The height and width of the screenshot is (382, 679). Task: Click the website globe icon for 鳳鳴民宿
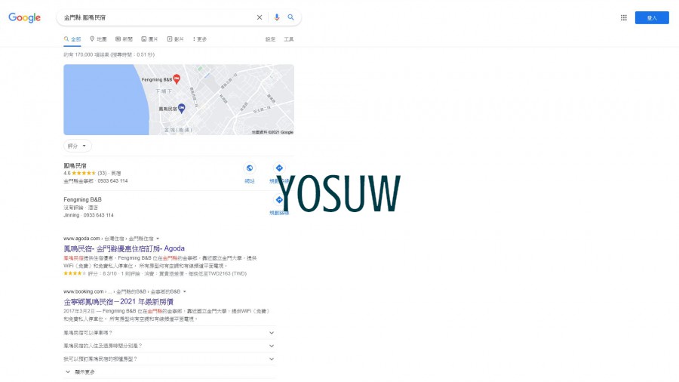pos(250,168)
